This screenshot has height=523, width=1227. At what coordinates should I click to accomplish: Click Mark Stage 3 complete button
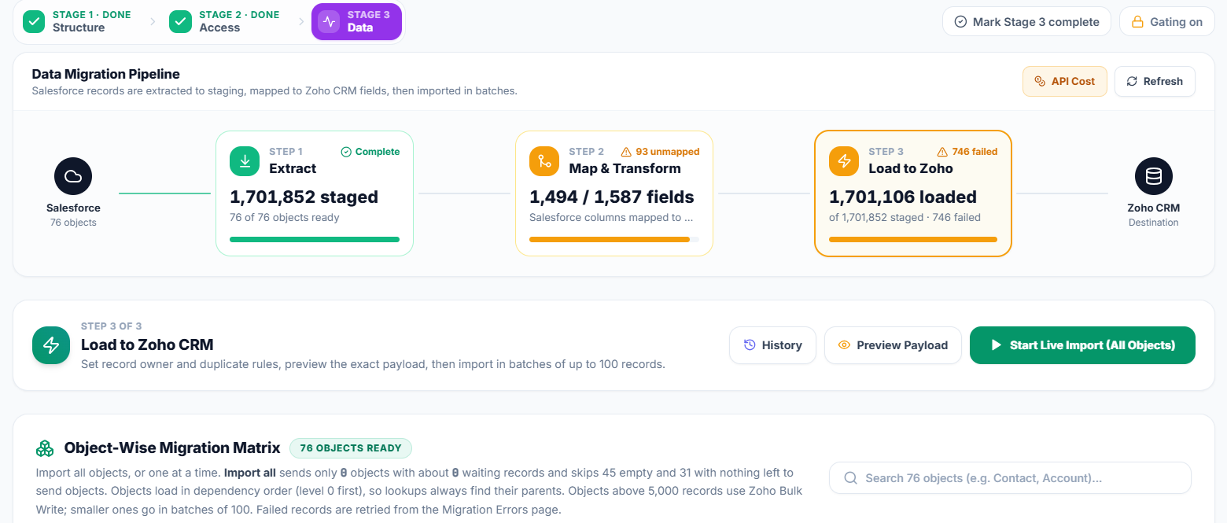pyautogui.click(x=1026, y=22)
